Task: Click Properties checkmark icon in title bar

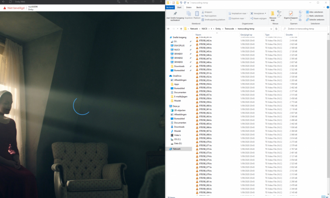Action: (x=174, y=3)
